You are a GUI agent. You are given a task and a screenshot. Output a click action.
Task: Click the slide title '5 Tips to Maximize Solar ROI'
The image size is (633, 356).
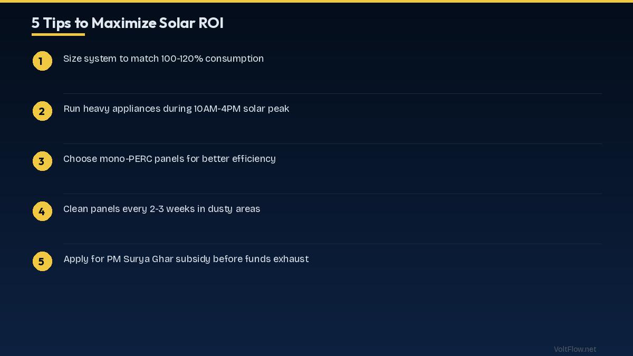click(x=127, y=23)
